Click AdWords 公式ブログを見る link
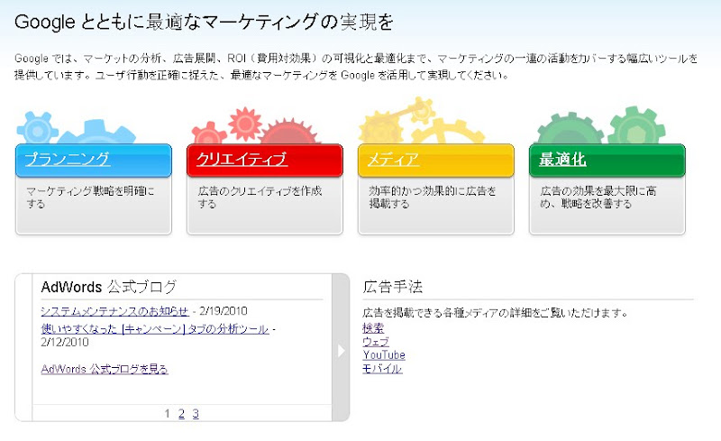Image resolution: width=721 pixels, height=441 pixels. pyautogui.click(x=105, y=369)
